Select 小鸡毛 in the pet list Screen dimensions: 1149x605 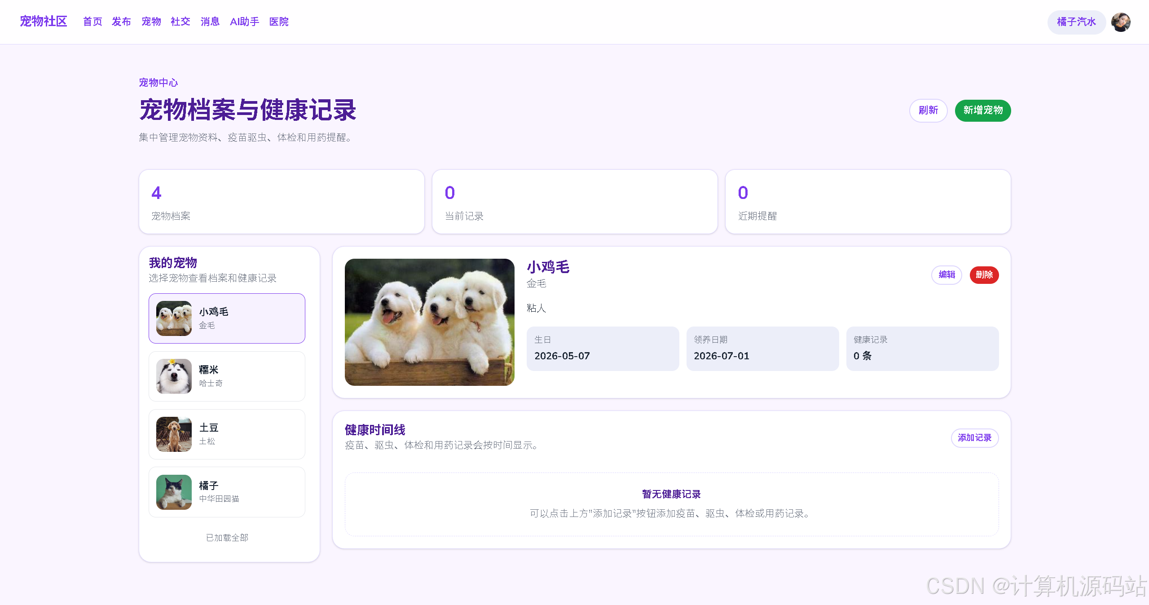tap(227, 318)
